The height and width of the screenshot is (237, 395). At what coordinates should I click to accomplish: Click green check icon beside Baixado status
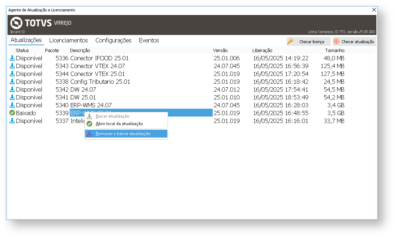coord(12,113)
